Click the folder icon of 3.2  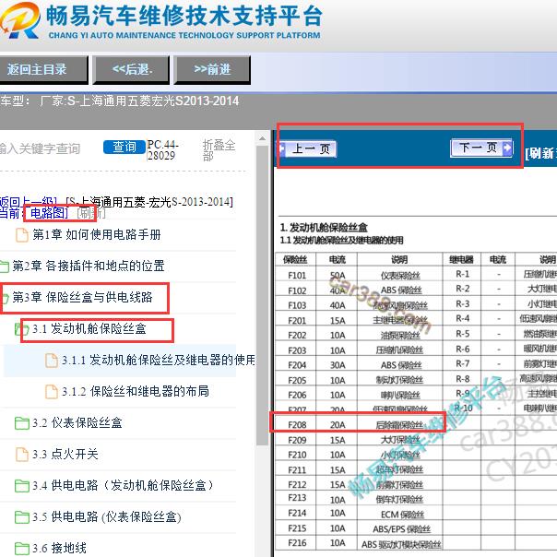(x=21, y=423)
